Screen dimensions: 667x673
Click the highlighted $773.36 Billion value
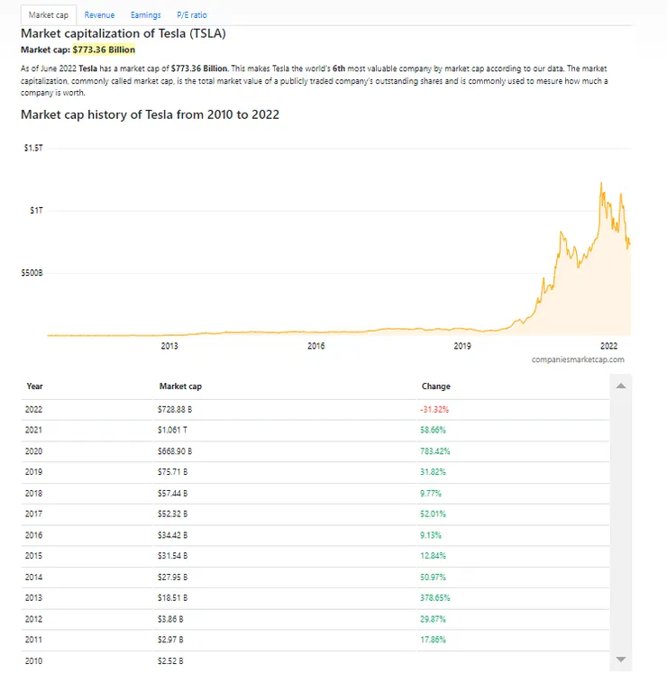pyautogui.click(x=104, y=50)
